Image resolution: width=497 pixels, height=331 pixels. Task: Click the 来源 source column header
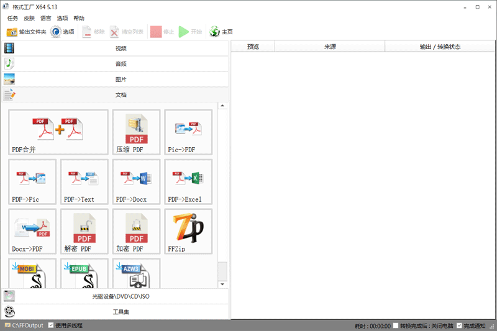[x=330, y=47]
